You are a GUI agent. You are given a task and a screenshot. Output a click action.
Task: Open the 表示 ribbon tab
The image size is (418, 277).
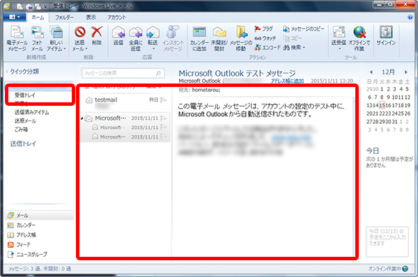pos(91,17)
